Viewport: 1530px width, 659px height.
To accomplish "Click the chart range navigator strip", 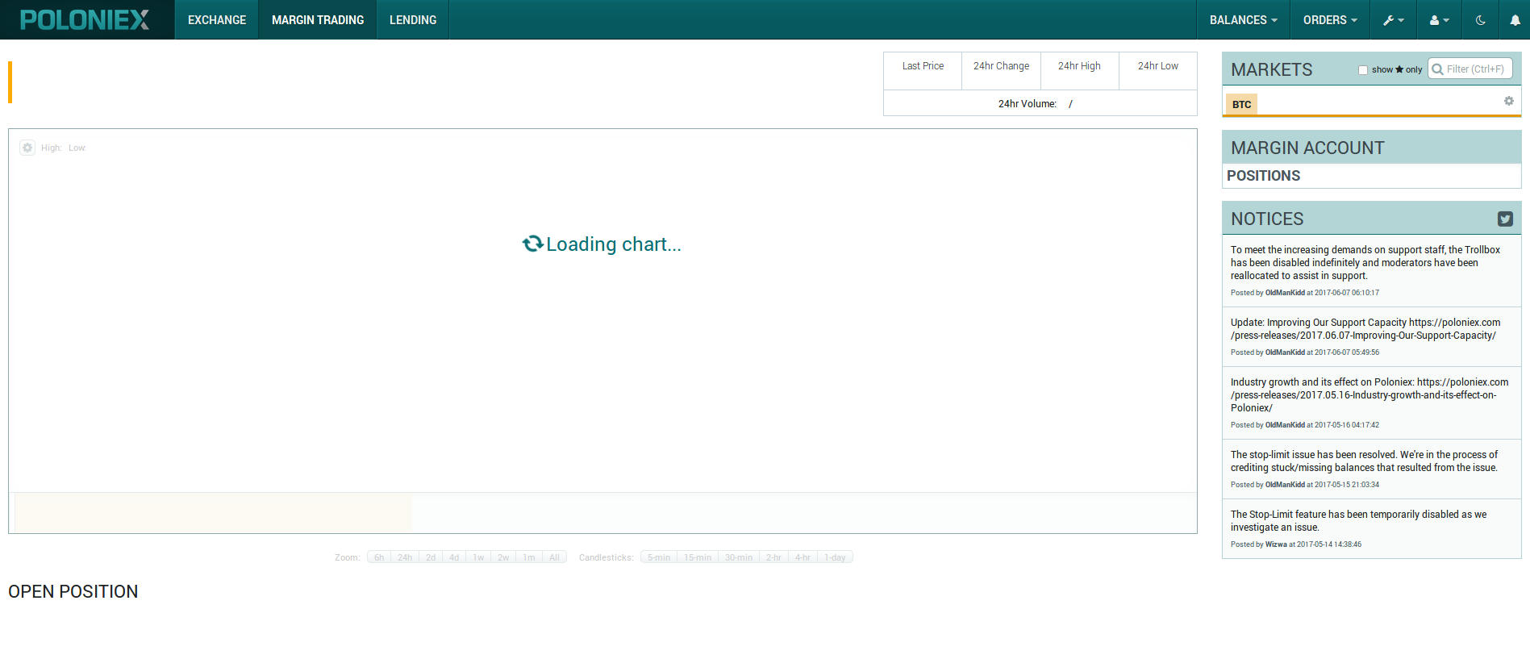I will click(602, 512).
